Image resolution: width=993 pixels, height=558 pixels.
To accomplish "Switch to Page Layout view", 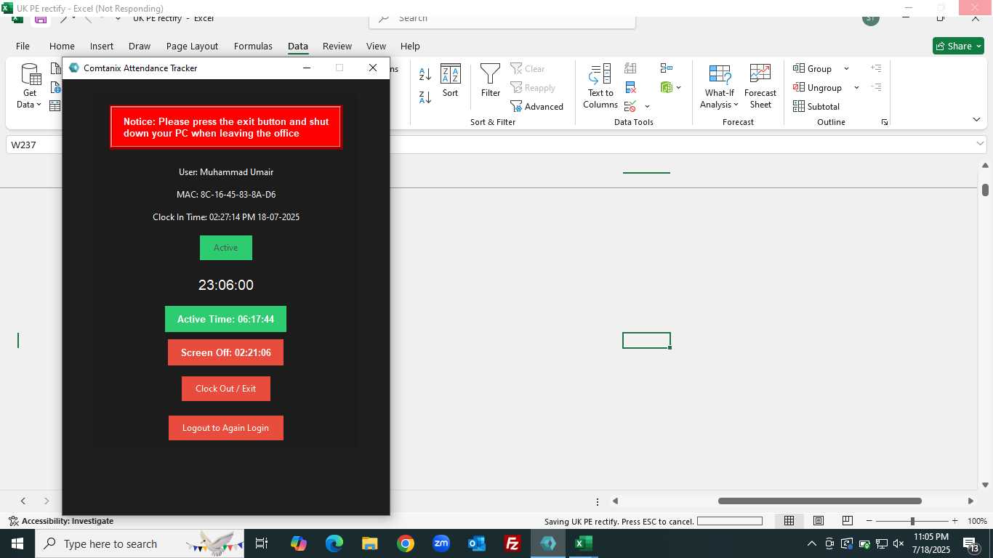I will coord(818,521).
